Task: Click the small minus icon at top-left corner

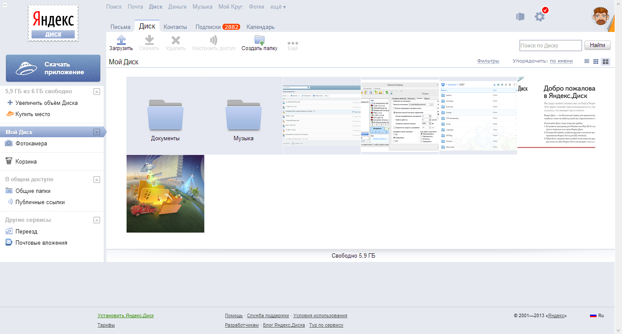Action: [4, 4]
